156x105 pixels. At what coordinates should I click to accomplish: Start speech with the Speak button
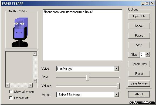click(x=139, y=26)
